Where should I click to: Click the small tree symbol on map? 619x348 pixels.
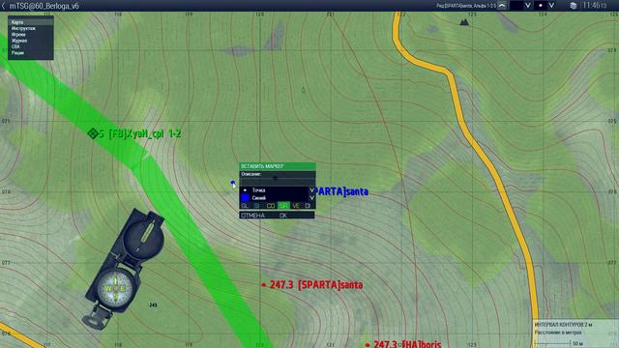(303, 90)
